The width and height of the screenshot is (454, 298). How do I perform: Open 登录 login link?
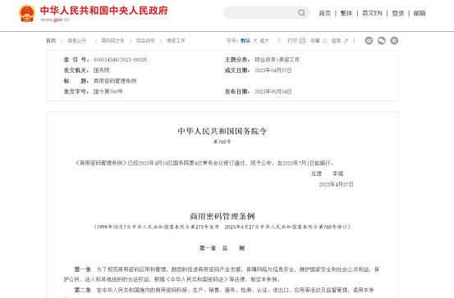tap(398, 13)
